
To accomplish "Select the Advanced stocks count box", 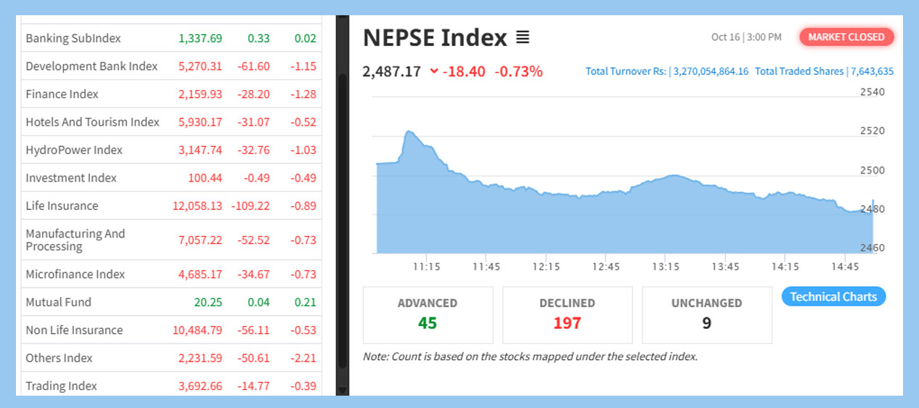I will coord(428,314).
